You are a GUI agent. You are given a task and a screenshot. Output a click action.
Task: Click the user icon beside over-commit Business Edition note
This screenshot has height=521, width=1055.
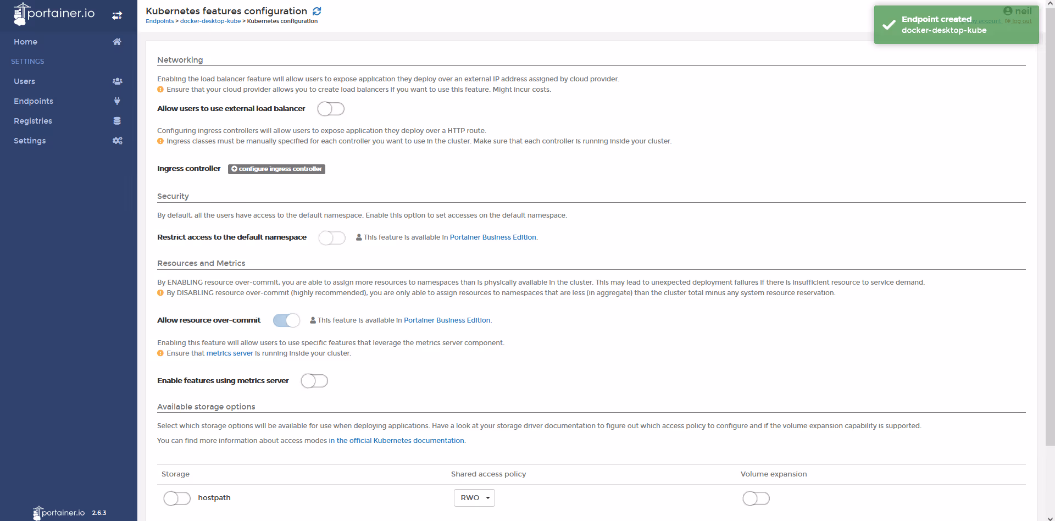pyautogui.click(x=313, y=320)
